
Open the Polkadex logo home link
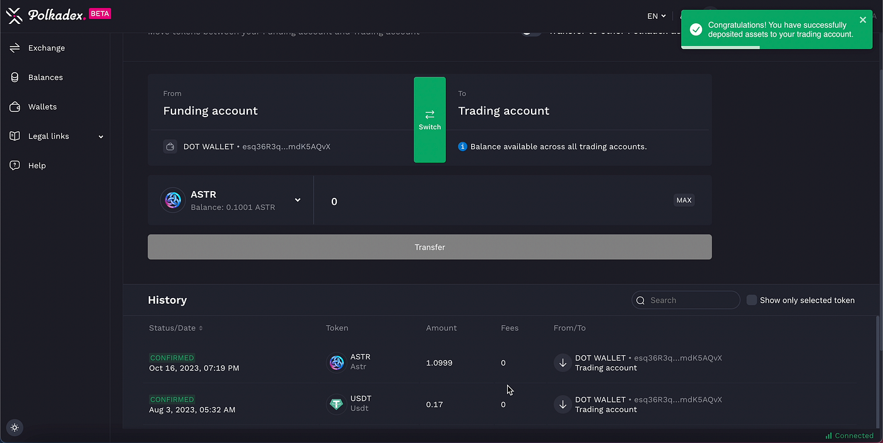tap(45, 15)
